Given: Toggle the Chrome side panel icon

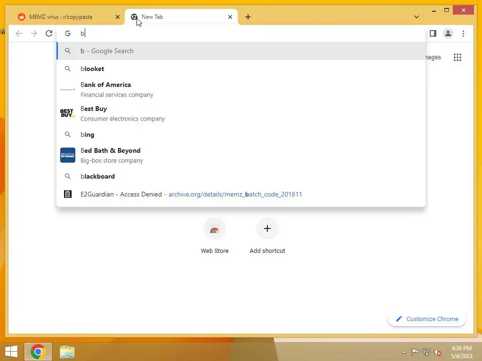Looking at the screenshot, I should pos(433,33).
